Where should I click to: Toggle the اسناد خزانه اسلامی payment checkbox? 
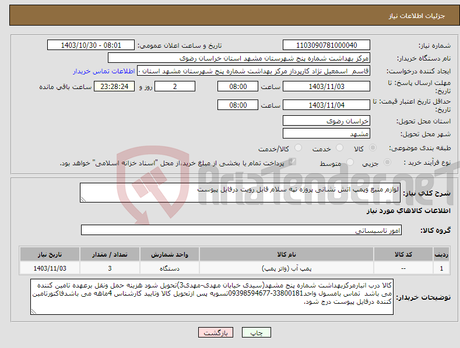(292, 162)
